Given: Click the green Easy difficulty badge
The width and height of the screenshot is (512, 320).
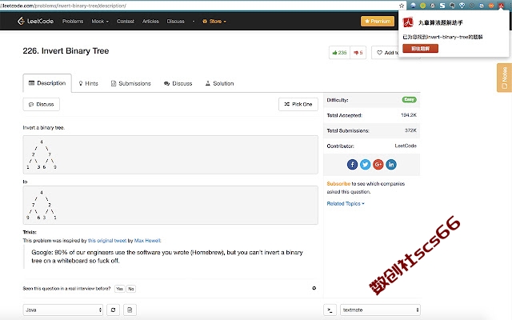Looking at the screenshot, I should click(409, 99).
